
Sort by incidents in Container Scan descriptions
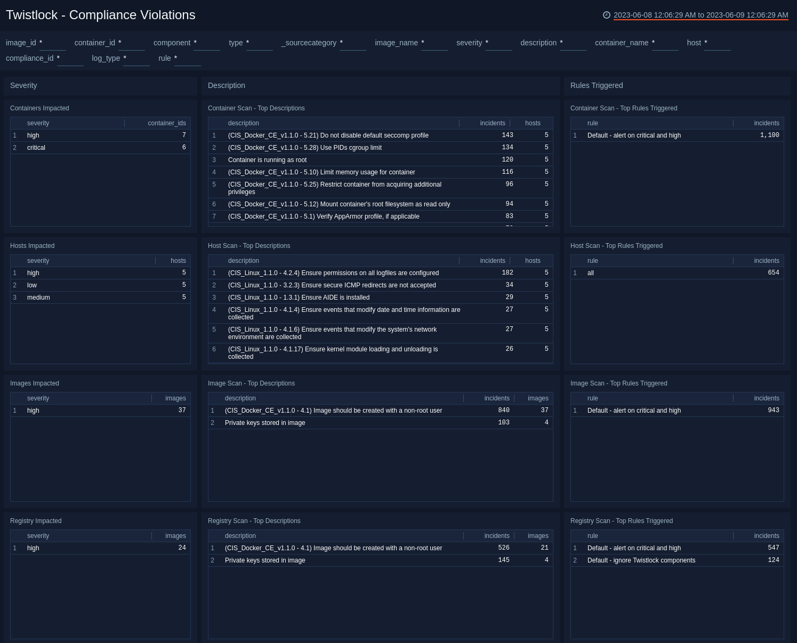[x=492, y=123]
